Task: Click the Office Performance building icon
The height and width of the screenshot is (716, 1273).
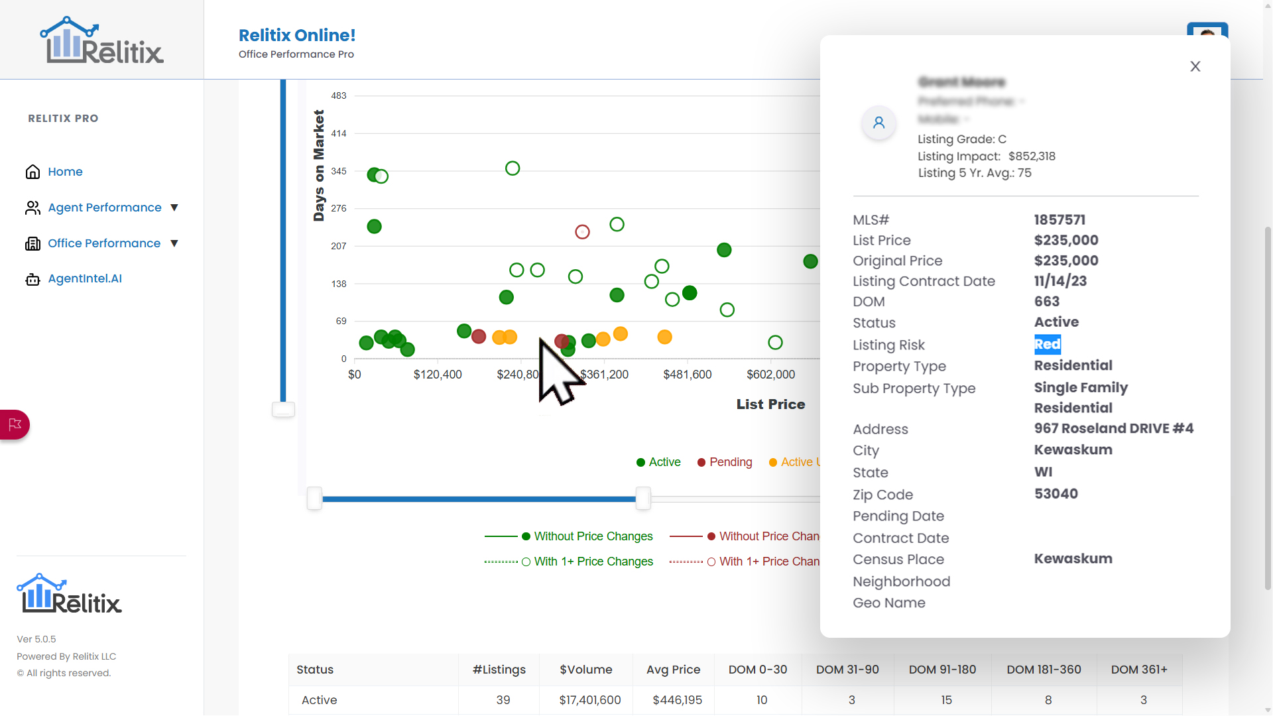Action: click(32, 244)
